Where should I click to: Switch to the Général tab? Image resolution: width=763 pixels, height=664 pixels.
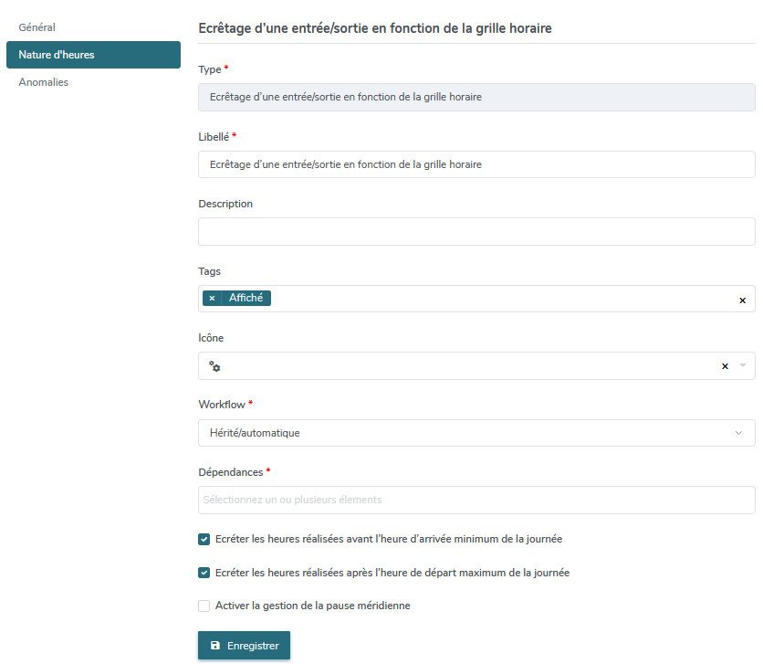coord(37,27)
